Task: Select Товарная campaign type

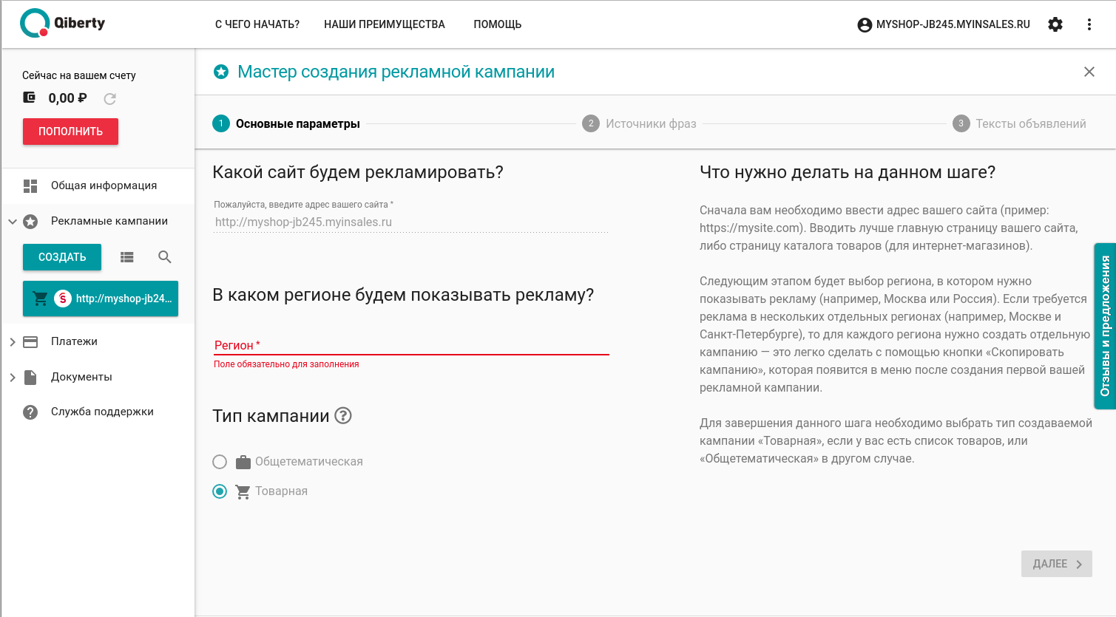Action: coord(220,491)
